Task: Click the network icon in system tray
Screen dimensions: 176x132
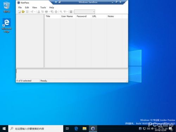Action: click(x=144, y=128)
